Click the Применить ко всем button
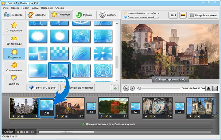 (42, 88)
